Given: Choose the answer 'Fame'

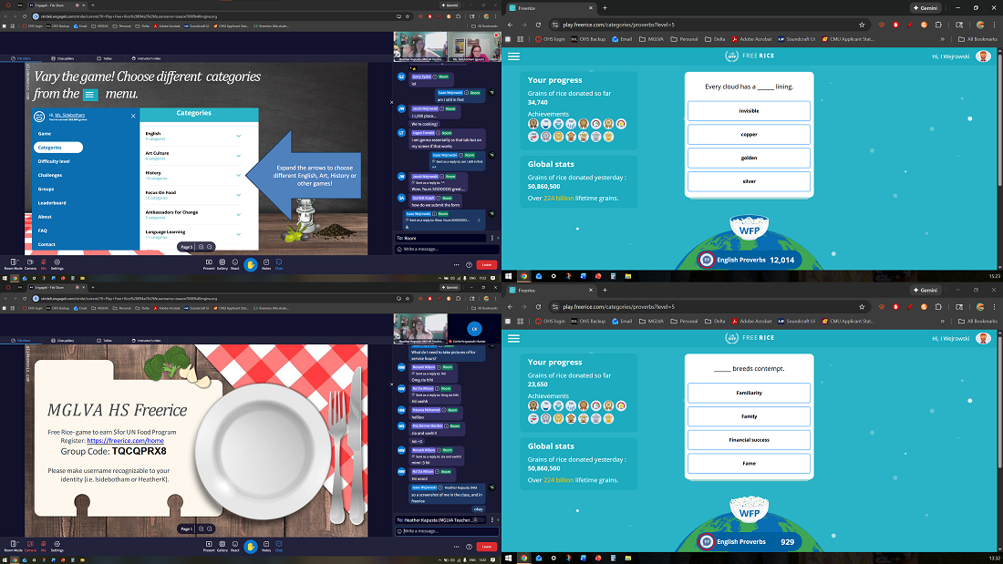Looking at the screenshot, I should point(749,464).
